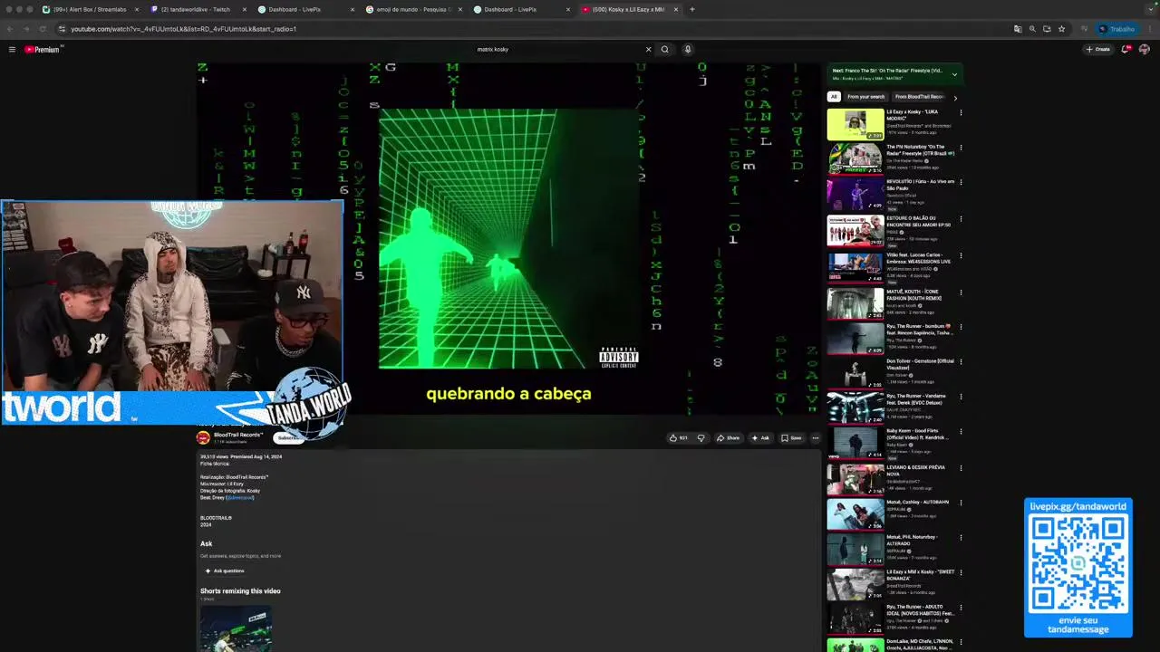Image resolution: width=1160 pixels, height=652 pixels.
Task: Run search with magnifier button
Action: click(664, 49)
